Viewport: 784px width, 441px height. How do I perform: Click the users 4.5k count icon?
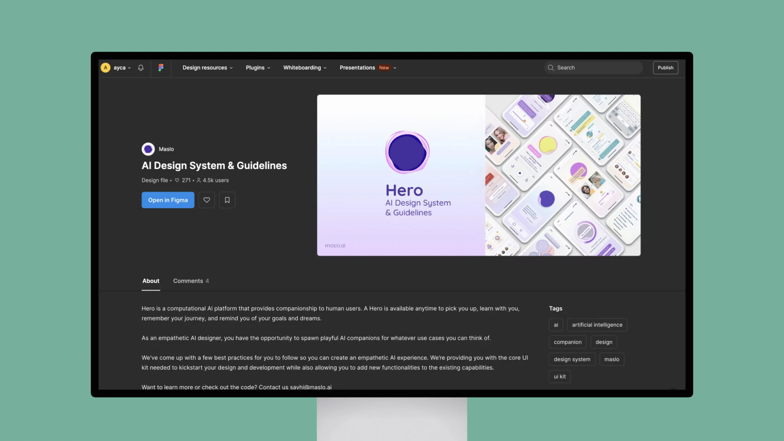tap(199, 180)
